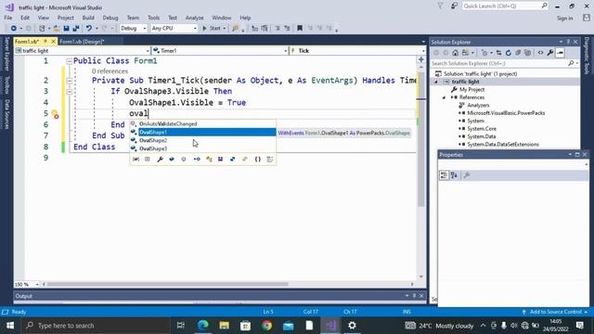This screenshot has width=594, height=334.
Task: Select My Project in Solution Explorer
Action: pos(471,90)
